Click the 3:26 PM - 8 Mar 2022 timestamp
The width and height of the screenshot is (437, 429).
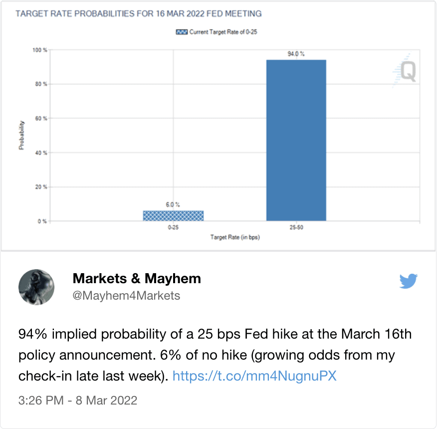point(78,400)
